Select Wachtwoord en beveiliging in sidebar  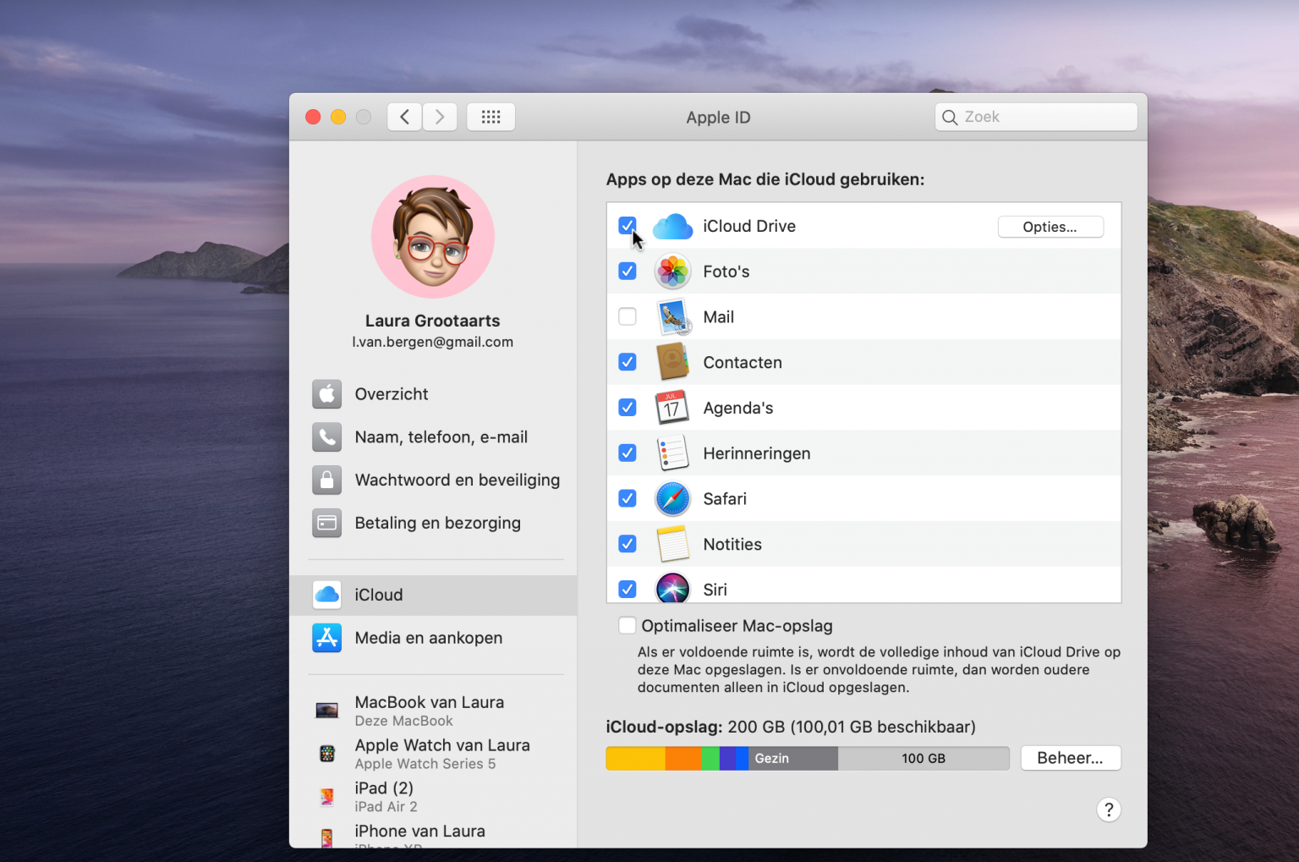(x=457, y=480)
